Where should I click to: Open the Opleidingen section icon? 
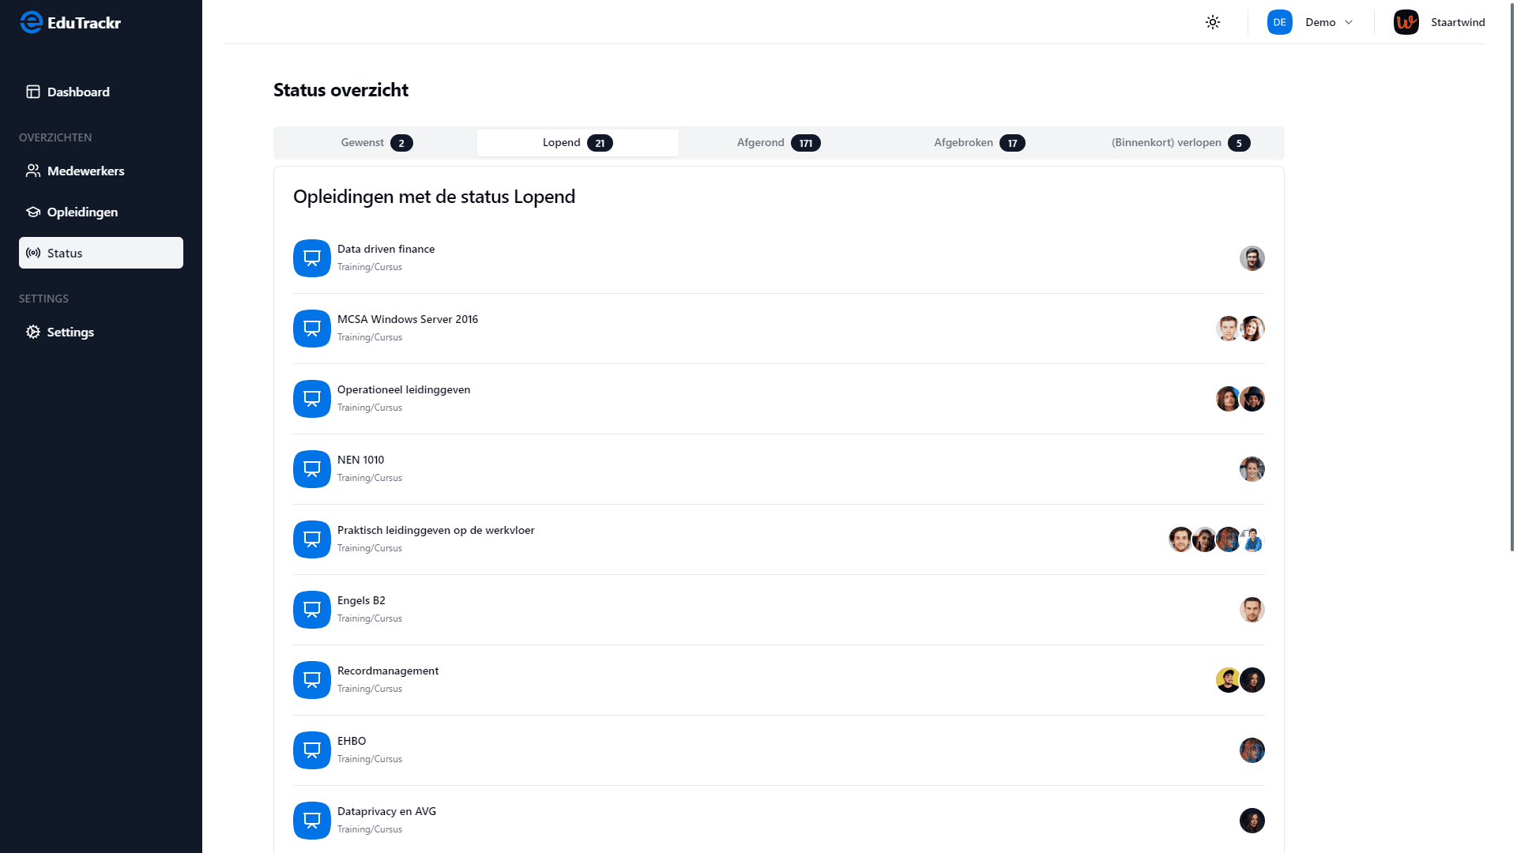tap(33, 212)
